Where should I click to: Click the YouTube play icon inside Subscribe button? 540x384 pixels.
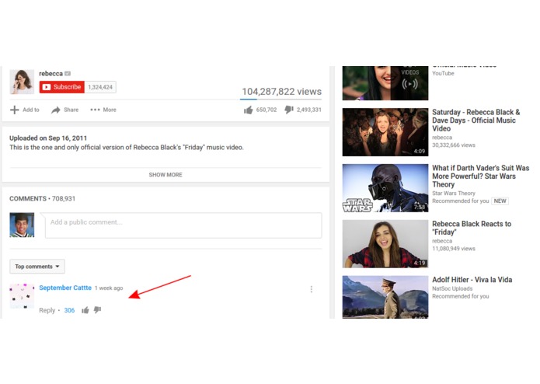click(x=47, y=87)
